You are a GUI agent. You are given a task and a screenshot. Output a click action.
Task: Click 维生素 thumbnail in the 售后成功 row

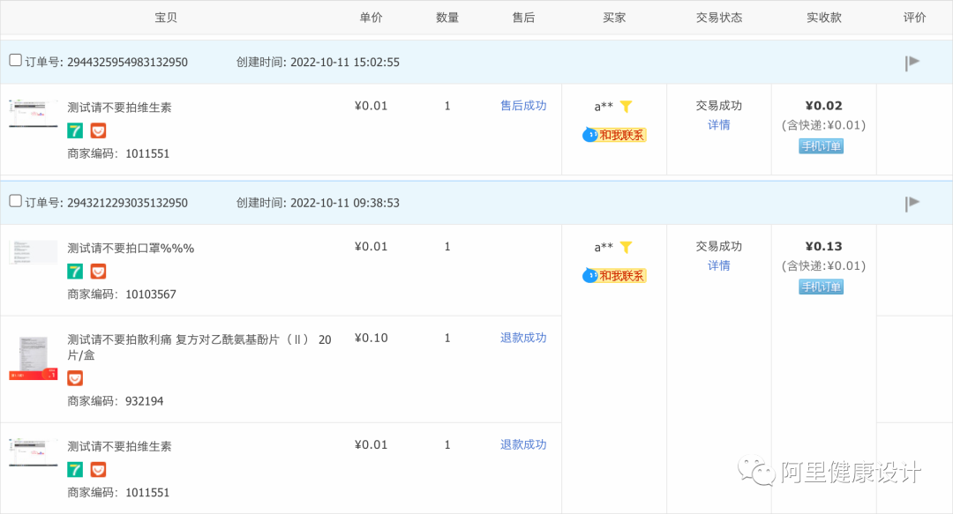(x=34, y=114)
